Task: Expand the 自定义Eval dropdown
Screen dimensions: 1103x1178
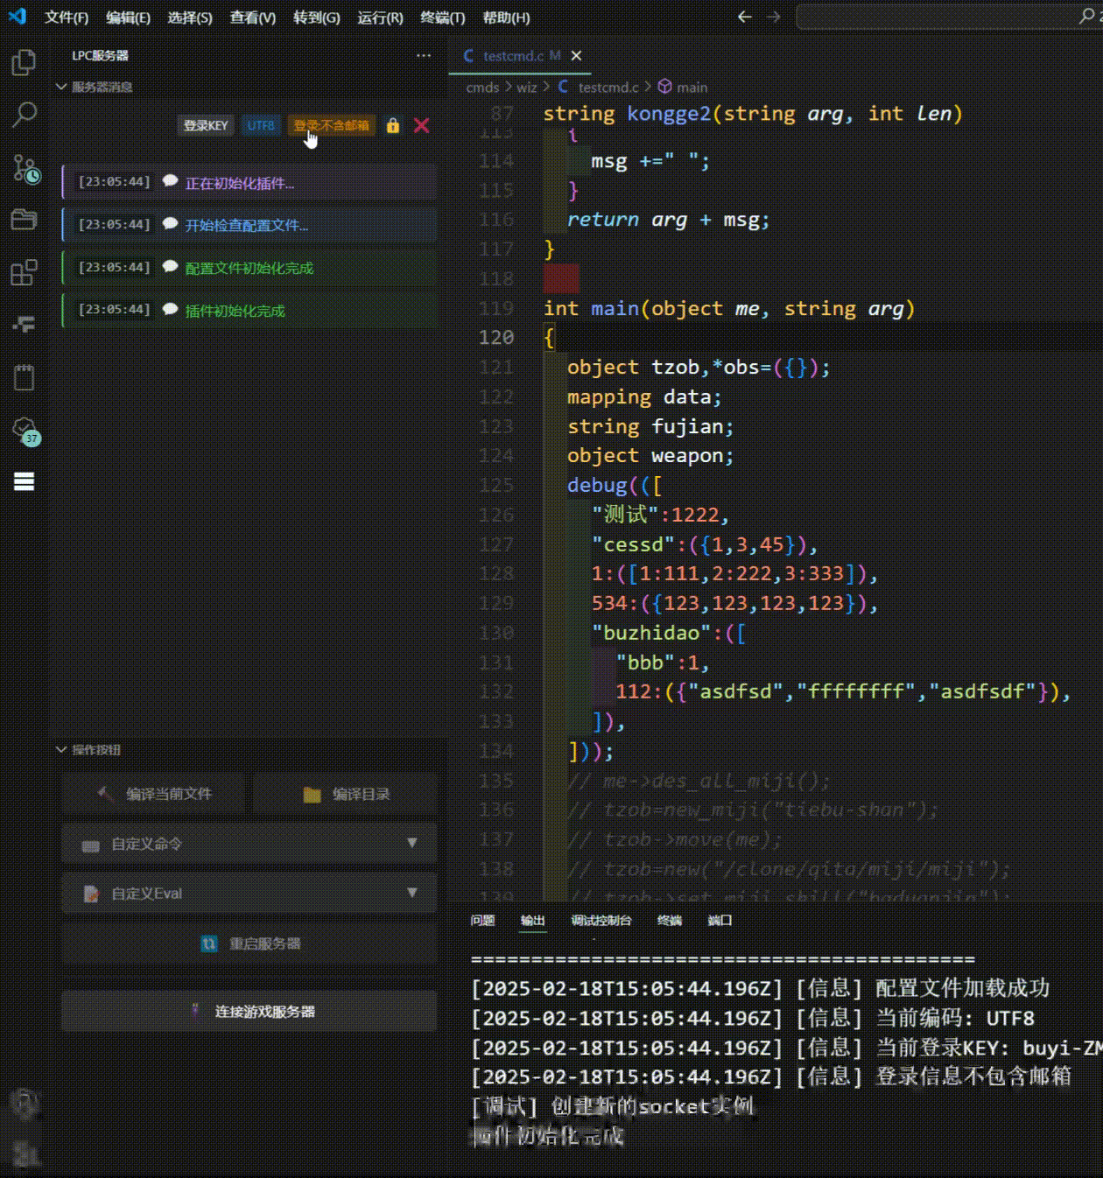Action: (249, 894)
